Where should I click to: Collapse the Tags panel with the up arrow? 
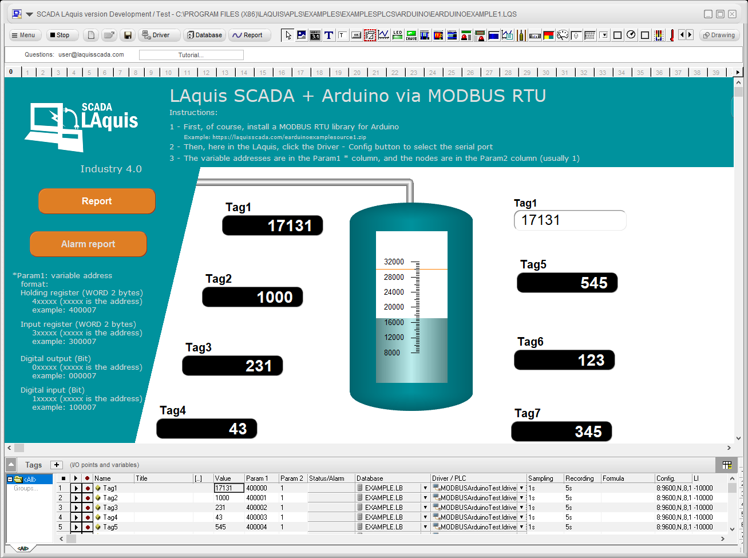(x=11, y=464)
